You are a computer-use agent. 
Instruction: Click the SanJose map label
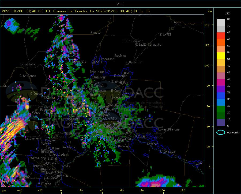pos(120,56)
